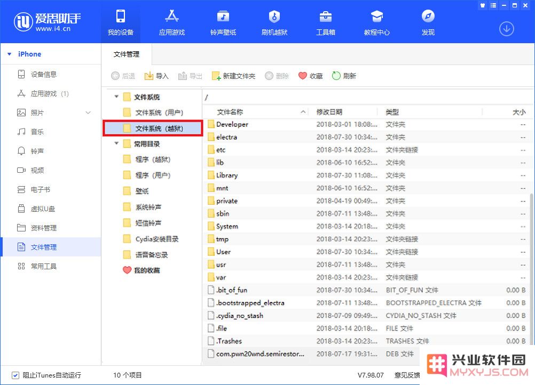Select the .cydia_no_stash file
535x385 pixels.
click(367, 316)
